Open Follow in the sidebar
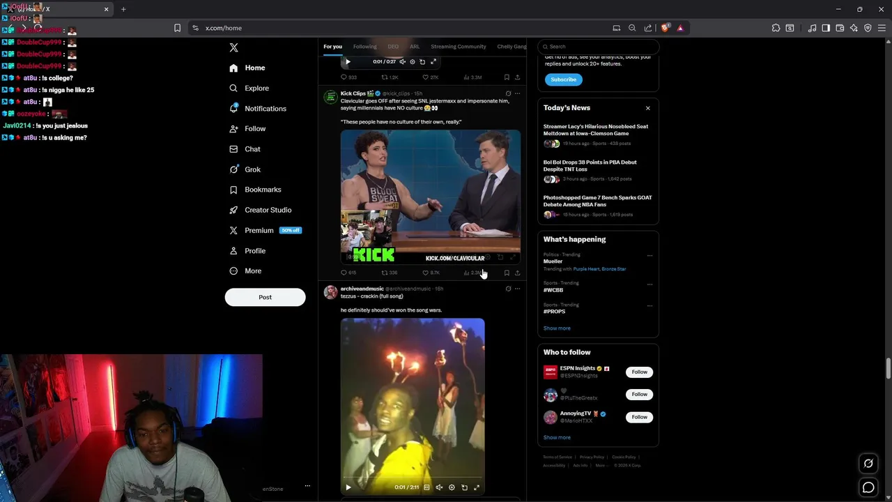Image resolution: width=892 pixels, height=502 pixels. [x=247, y=128]
